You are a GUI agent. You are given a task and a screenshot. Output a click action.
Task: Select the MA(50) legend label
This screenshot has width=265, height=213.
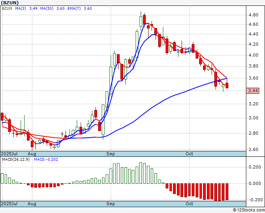(47, 9)
